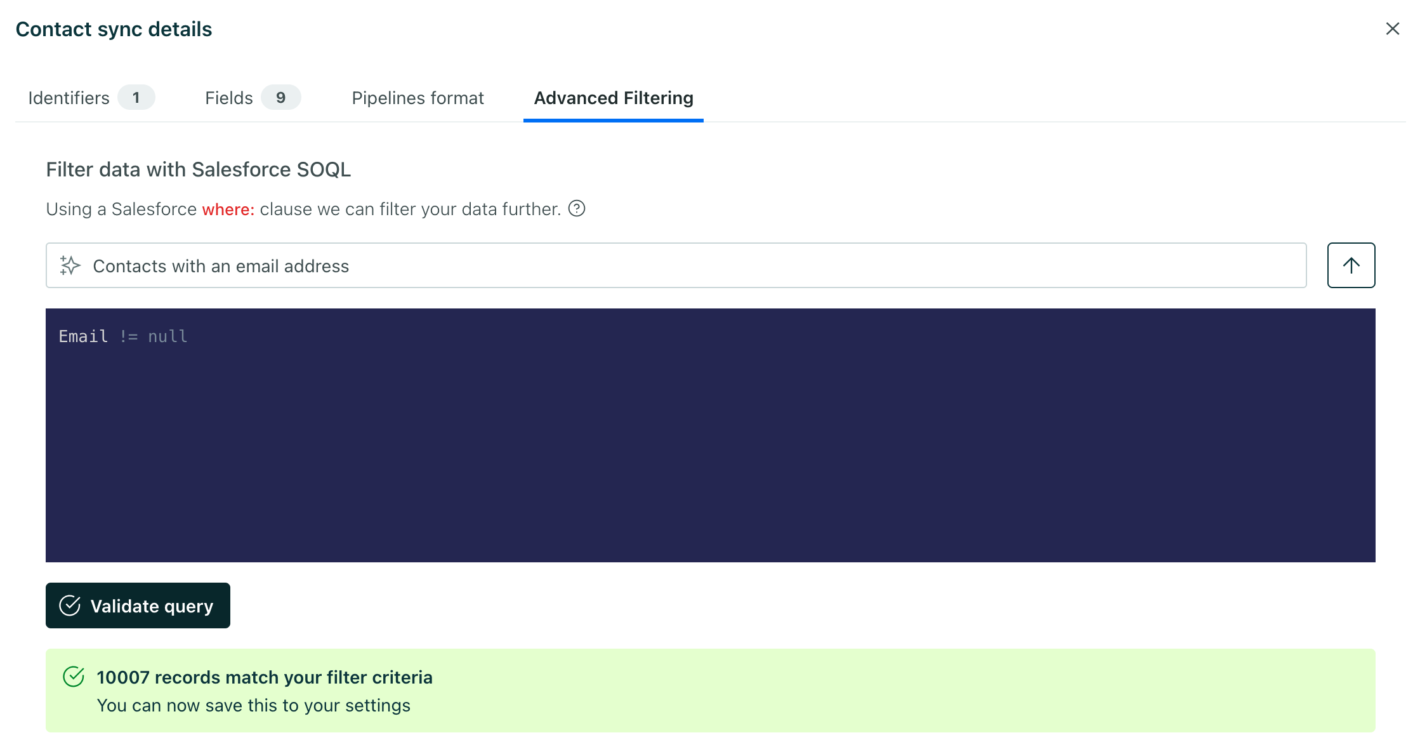The width and height of the screenshot is (1420, 754).
Task: Click the sparkle suggestion icon before the prompt text
Action: click(70, 265)
